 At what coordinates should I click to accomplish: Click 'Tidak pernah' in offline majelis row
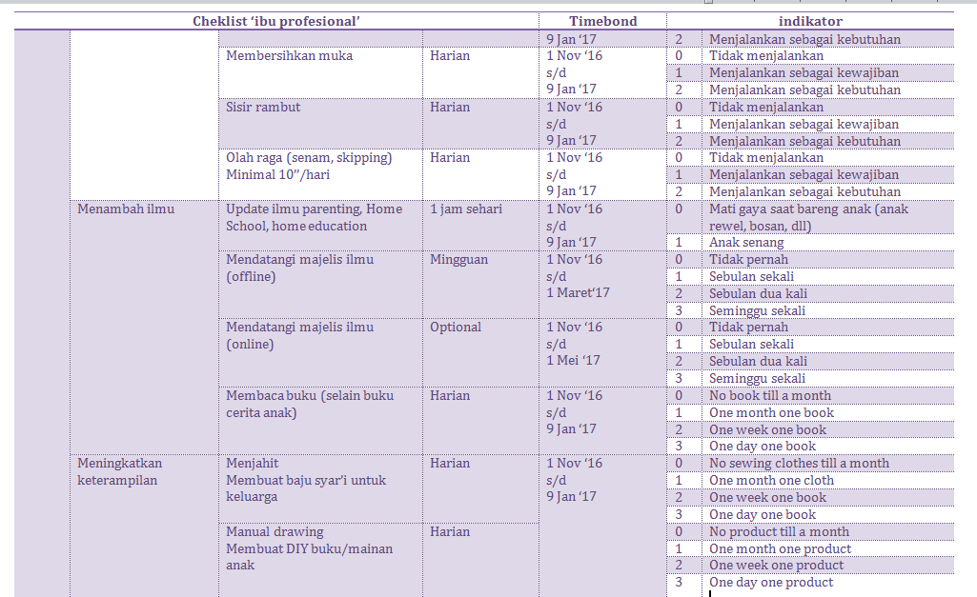(748, 260)
